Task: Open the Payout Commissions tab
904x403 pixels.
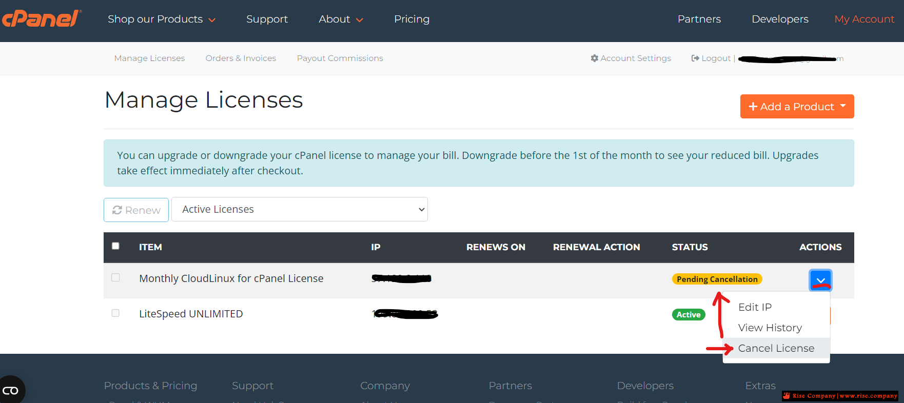Action: tap(340, 58)
